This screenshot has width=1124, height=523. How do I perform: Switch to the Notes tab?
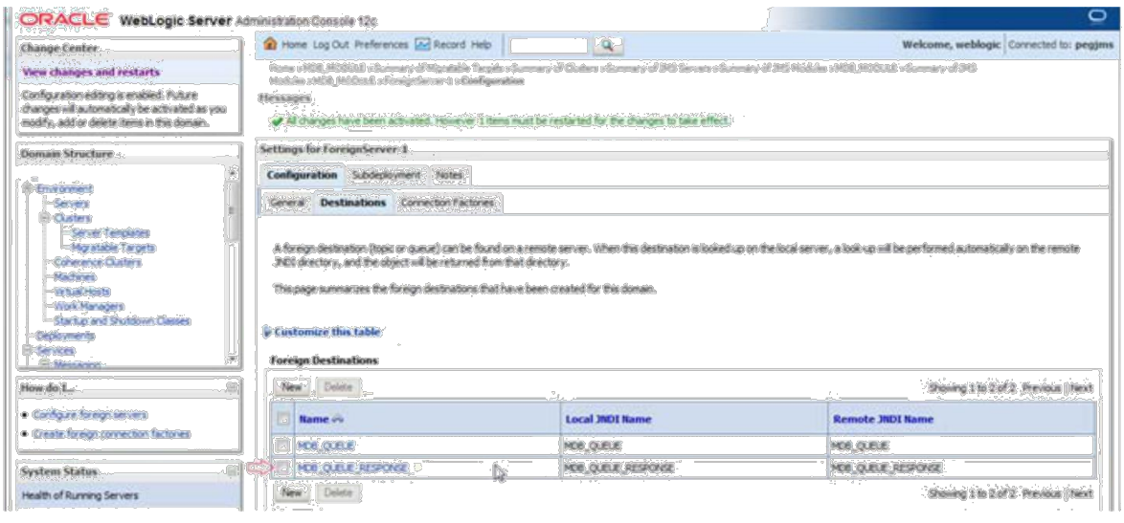pos(449,175)
